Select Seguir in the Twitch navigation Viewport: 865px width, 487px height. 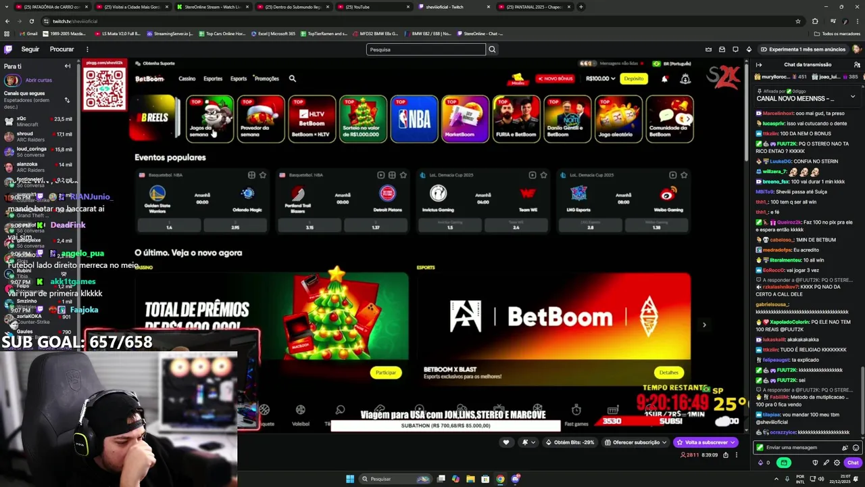(x=30, y=49)
